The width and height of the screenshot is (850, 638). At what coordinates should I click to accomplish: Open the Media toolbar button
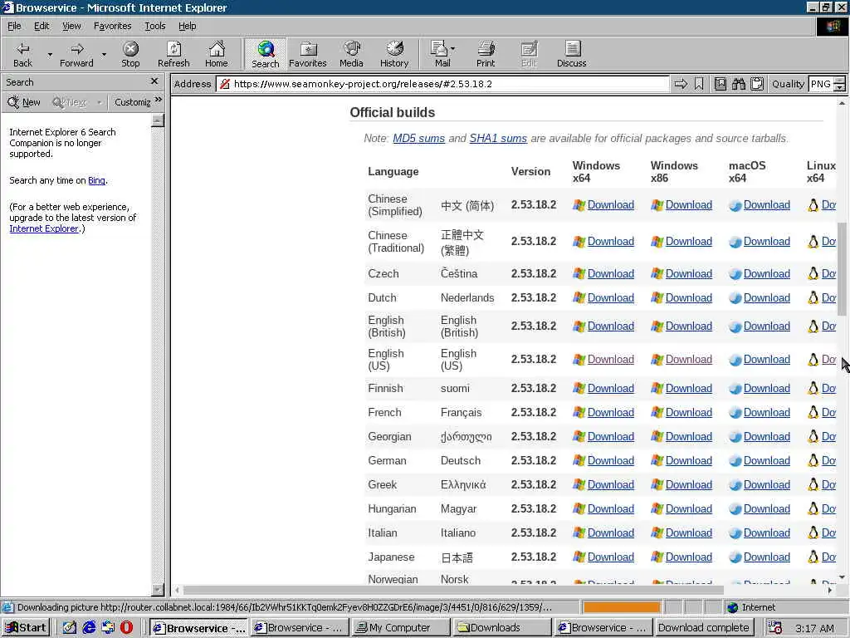point(351,54)
